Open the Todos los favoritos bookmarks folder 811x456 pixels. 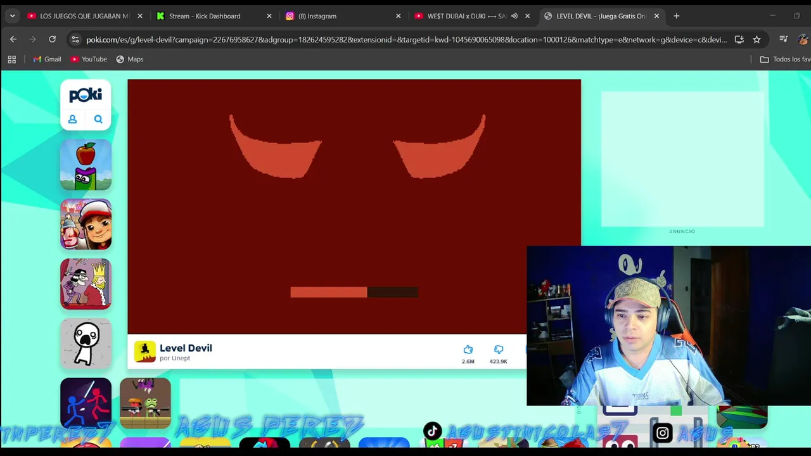[785, 59]
